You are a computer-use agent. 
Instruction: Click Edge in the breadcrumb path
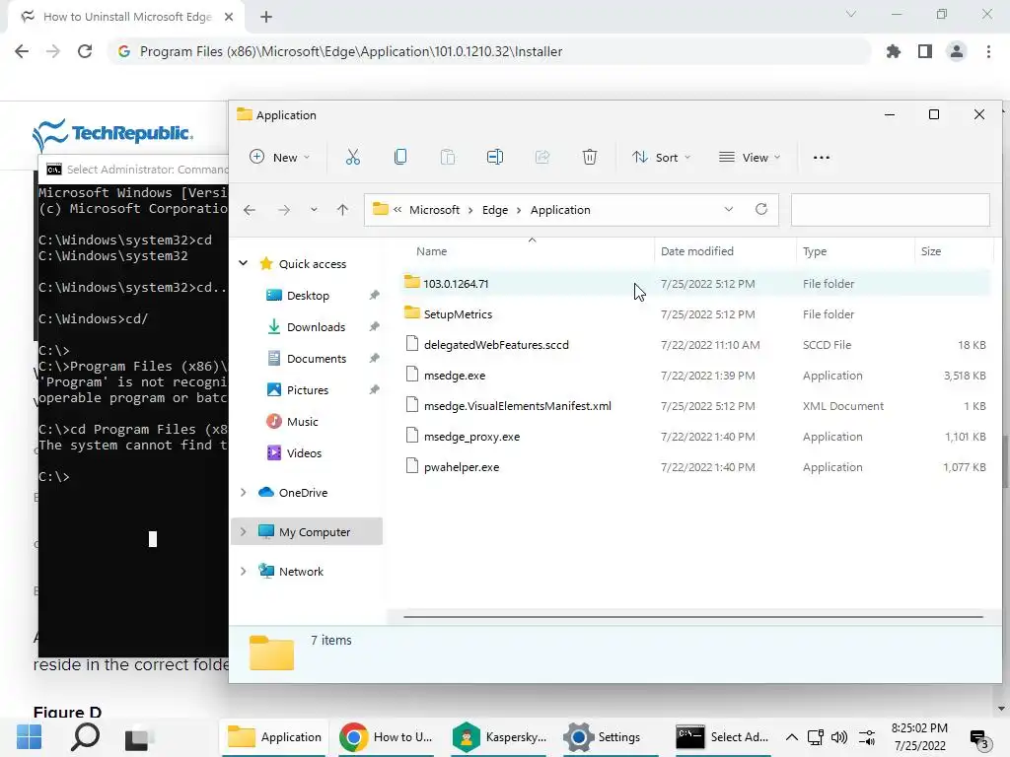coord(495,210)
